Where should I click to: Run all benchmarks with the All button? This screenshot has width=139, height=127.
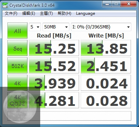(17, 30)
